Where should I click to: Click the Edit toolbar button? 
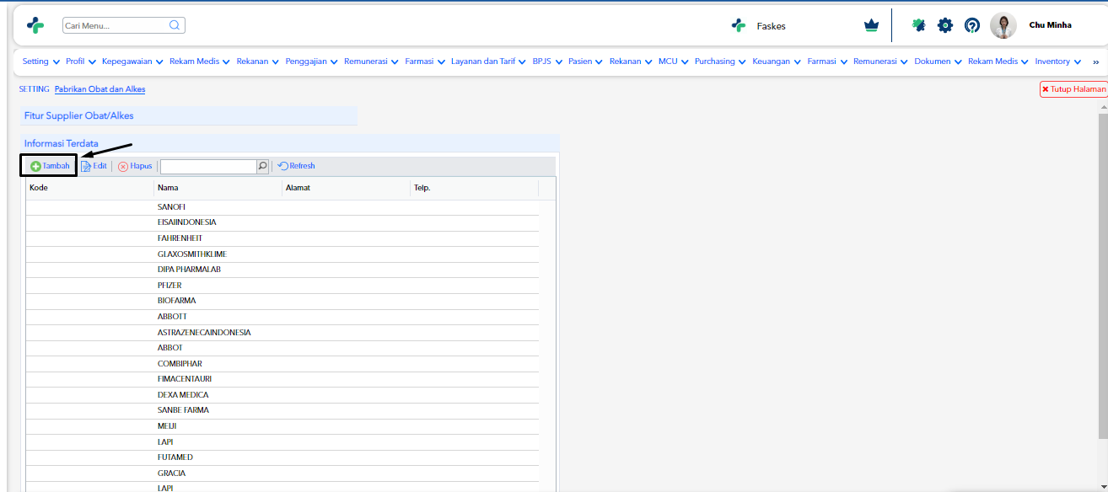[94, 166]
